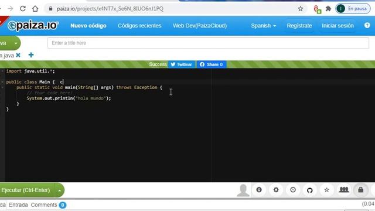Open the clock history icon

(x=293, y=190)
